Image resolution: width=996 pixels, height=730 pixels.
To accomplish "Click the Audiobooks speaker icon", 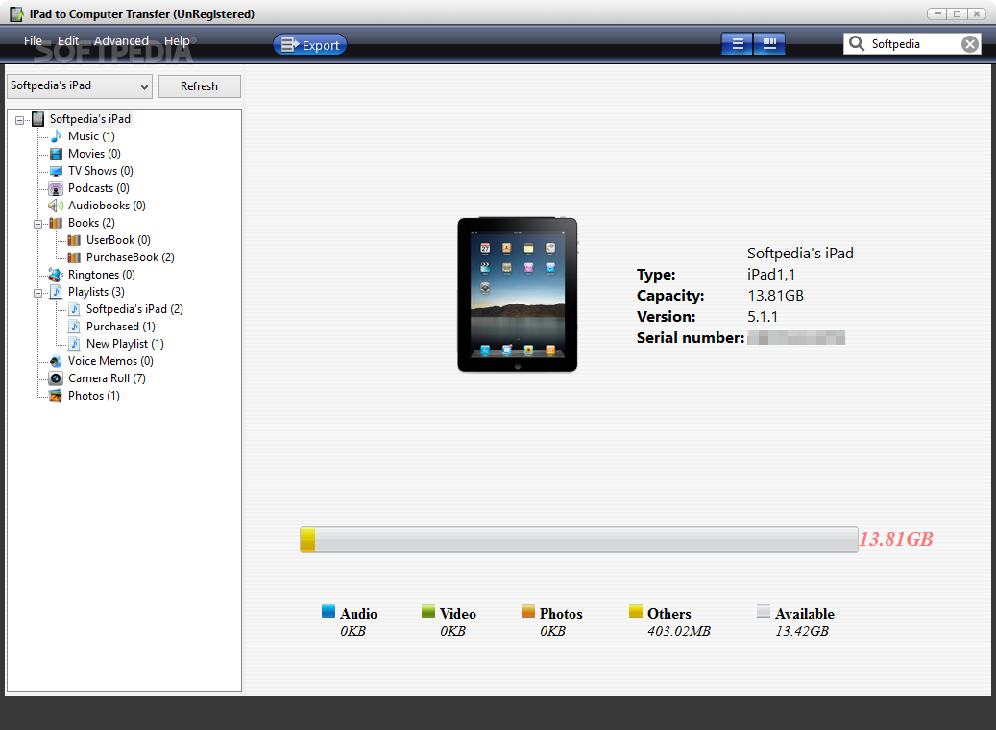I will click(x=56, y=206).
